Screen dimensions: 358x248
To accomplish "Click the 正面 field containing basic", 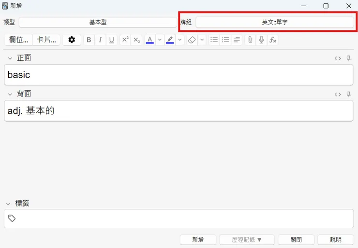I will (179, 75).
